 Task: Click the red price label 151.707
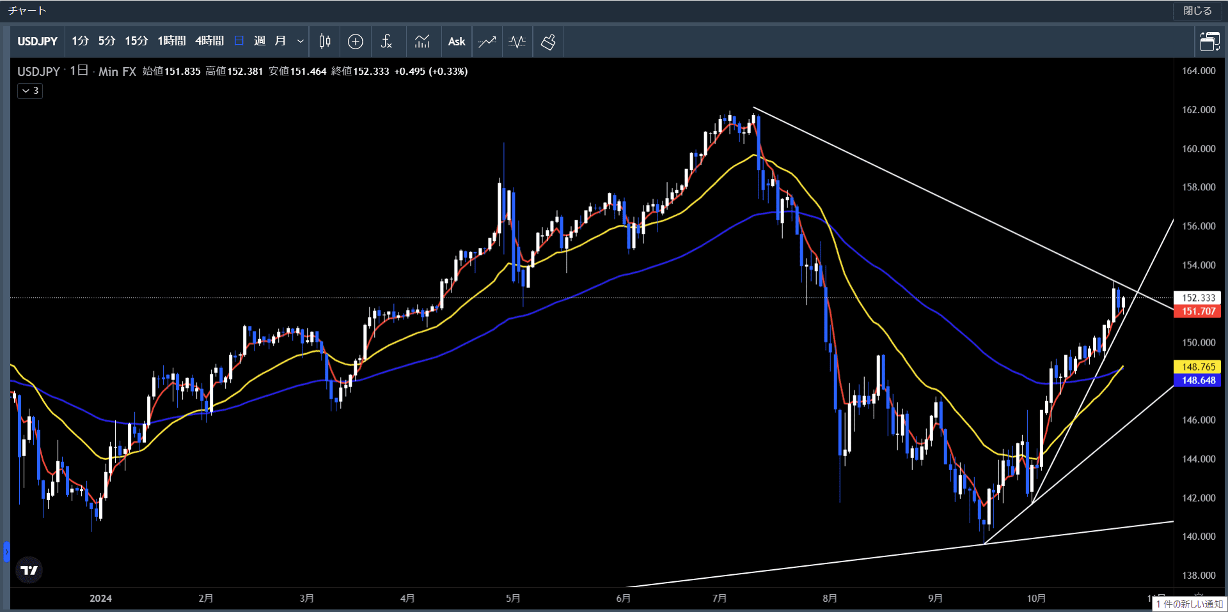coord(1197,312)
